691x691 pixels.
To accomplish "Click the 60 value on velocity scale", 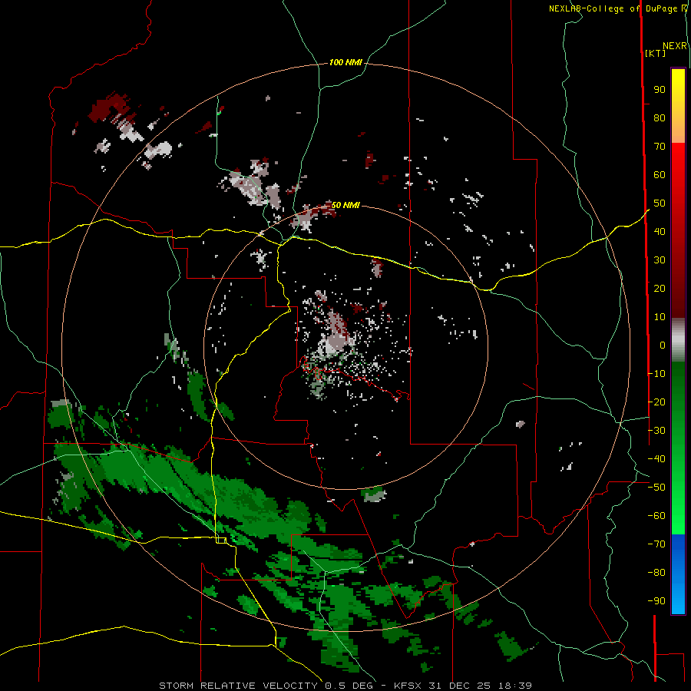I will (660, 174).
